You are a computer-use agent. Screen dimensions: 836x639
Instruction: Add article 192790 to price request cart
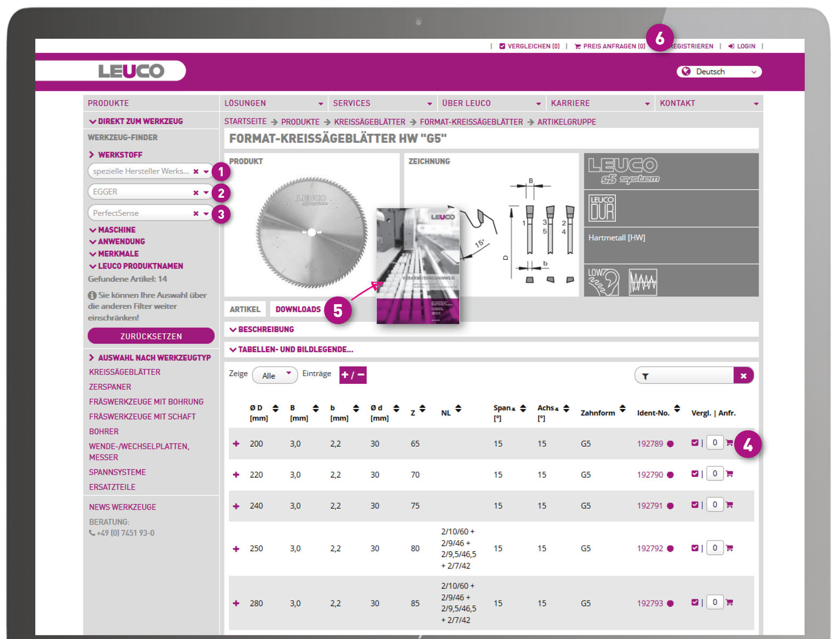pyautogui.click(x=729, y=474)
